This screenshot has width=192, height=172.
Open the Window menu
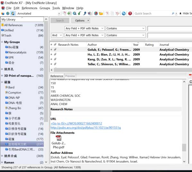coord(68,8)
